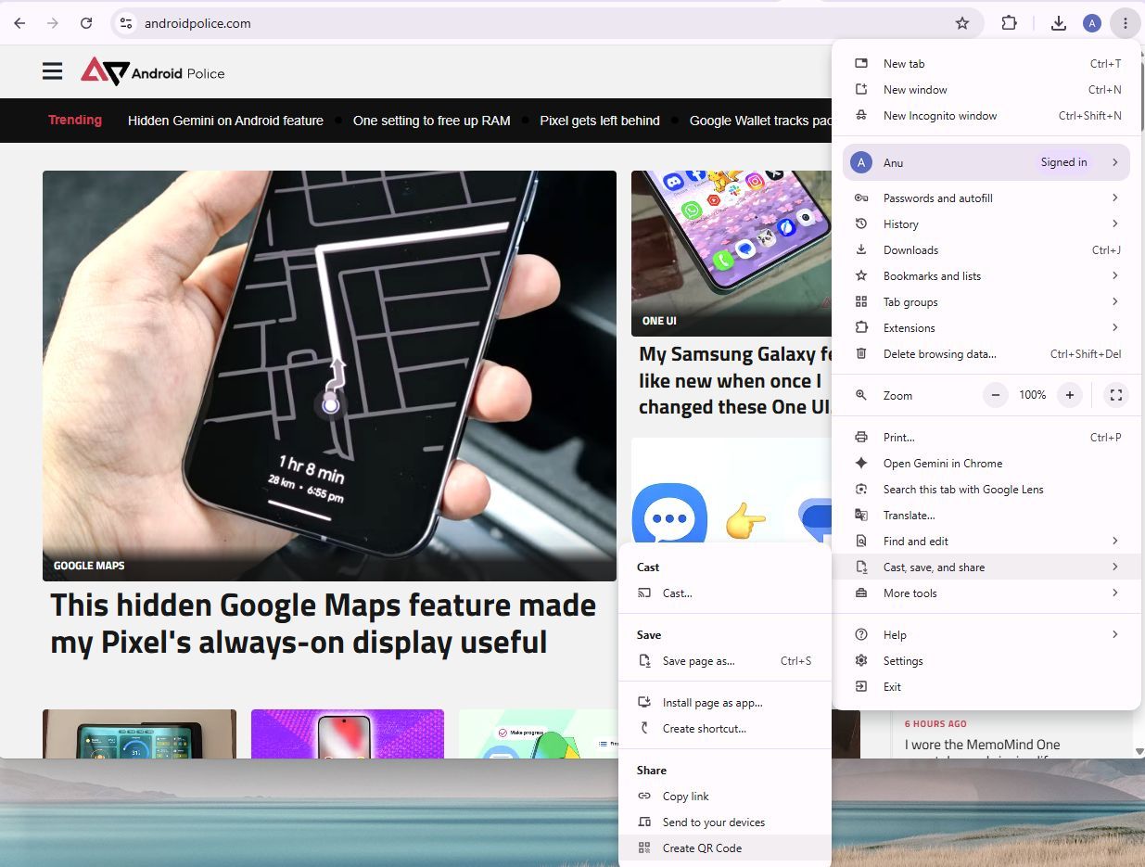The width and height of the screenshot is (1145, 867).
Task: Open the Extensions puzzle icon in toolbar
Action: pyautogui.click(x=1010, y=23)
